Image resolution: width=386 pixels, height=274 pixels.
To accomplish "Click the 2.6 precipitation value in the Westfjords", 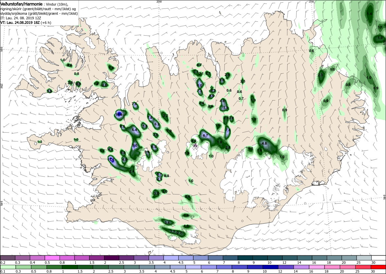I will click(x=70, y=65).
